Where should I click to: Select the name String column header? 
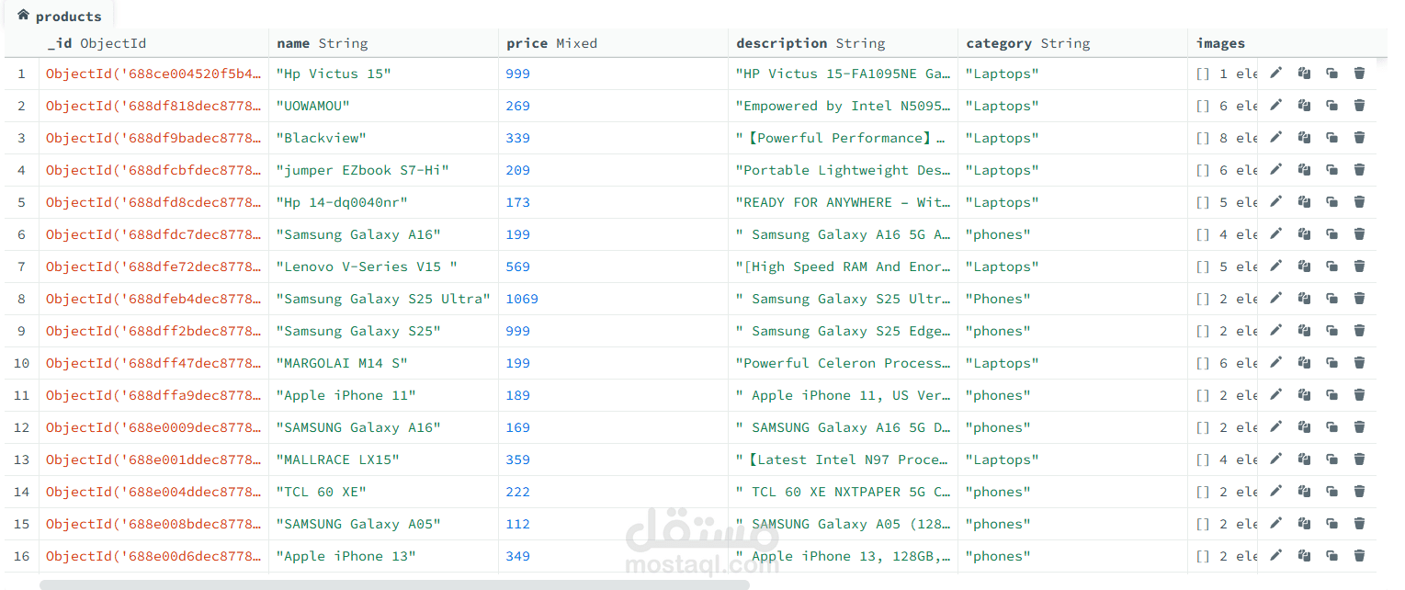383,43
